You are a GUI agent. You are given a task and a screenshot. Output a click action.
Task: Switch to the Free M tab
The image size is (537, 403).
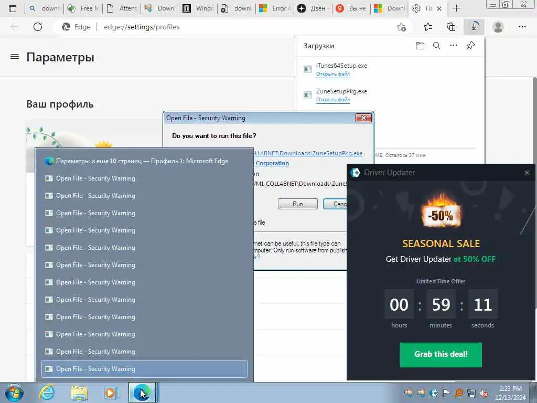[84, 8]
